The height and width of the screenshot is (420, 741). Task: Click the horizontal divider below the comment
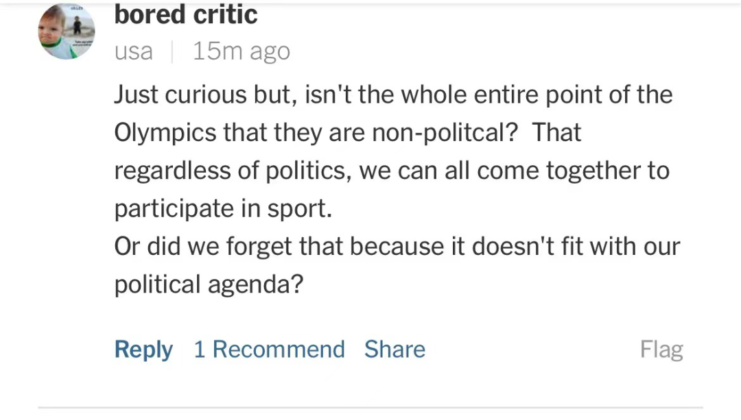click(x=370, y=408)
